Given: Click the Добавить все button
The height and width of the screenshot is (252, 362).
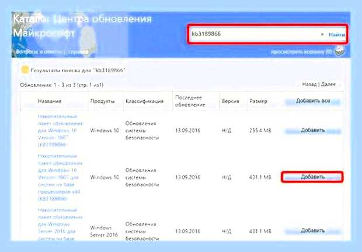Looking at the screenshot, I should pos(313,101).
